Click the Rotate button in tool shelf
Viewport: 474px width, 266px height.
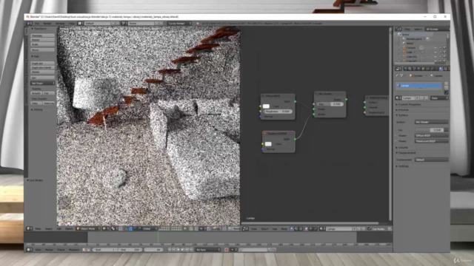[43, 40]
